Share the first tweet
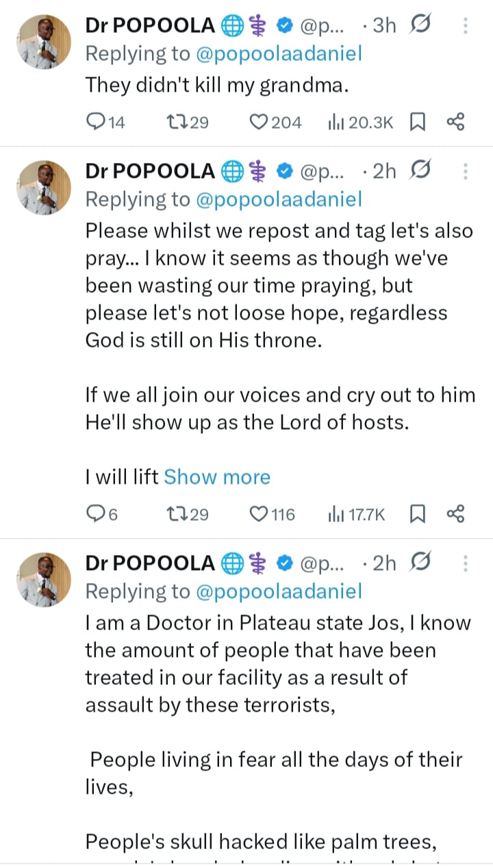The height and width of the screenshot is (867, 493). click(x=455, y=122)
